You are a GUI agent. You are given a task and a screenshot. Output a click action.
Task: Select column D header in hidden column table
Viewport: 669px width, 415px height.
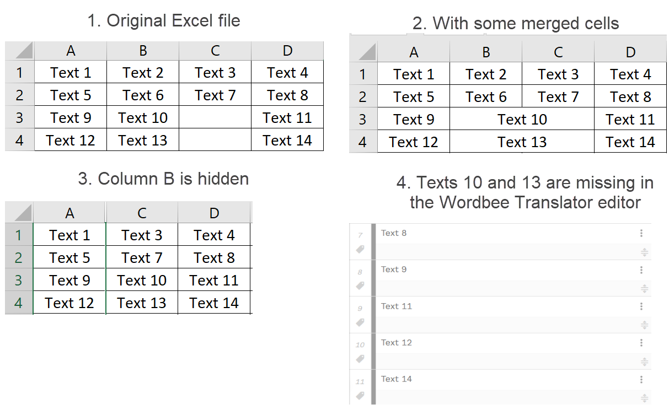[x=215, y=213]
